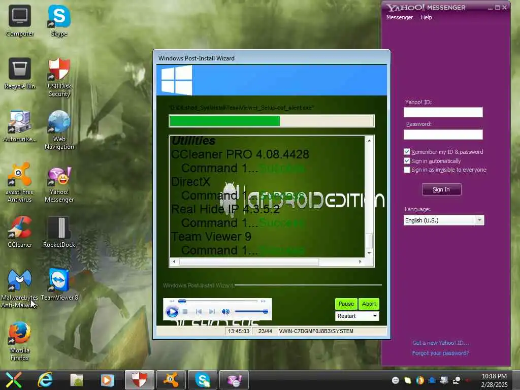
Task: Open the Web Navigation shortcut
Action: 59,130
